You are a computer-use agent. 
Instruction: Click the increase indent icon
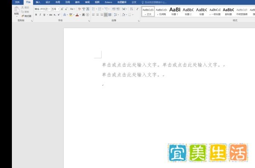tap(118, 9)
